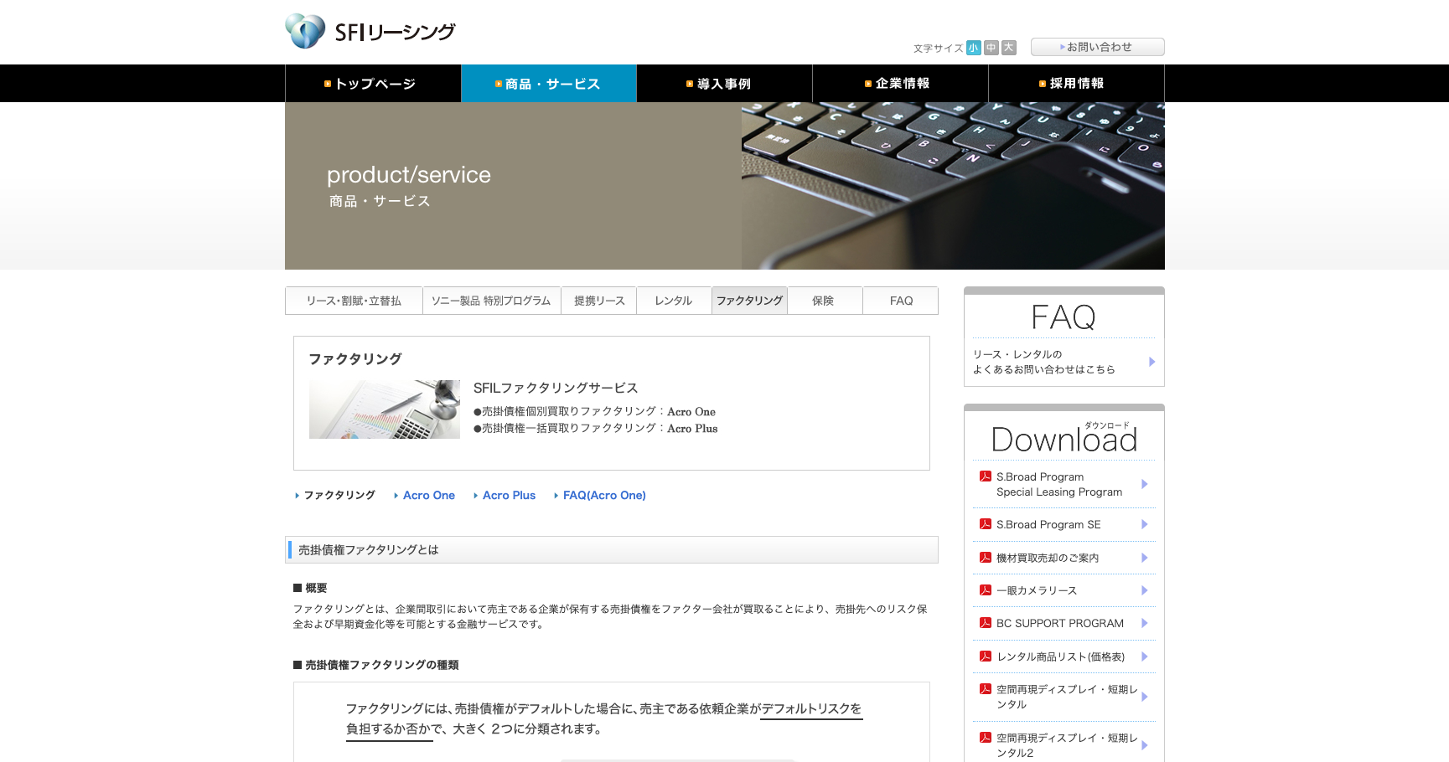Click PDF icon for 空間再現ディスプレイ・短期レンタル2

coord(986,738)
